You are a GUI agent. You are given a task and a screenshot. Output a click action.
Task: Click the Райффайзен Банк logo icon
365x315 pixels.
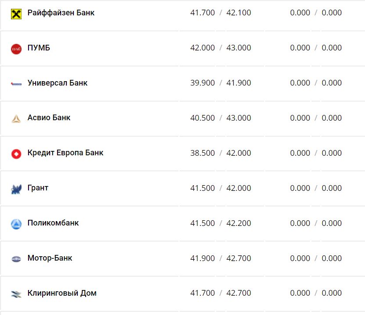tap(16, 14)
